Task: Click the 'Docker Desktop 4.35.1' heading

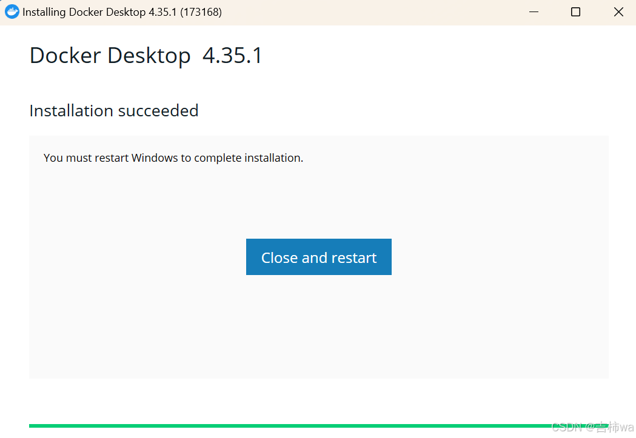Action: (146, 56)
